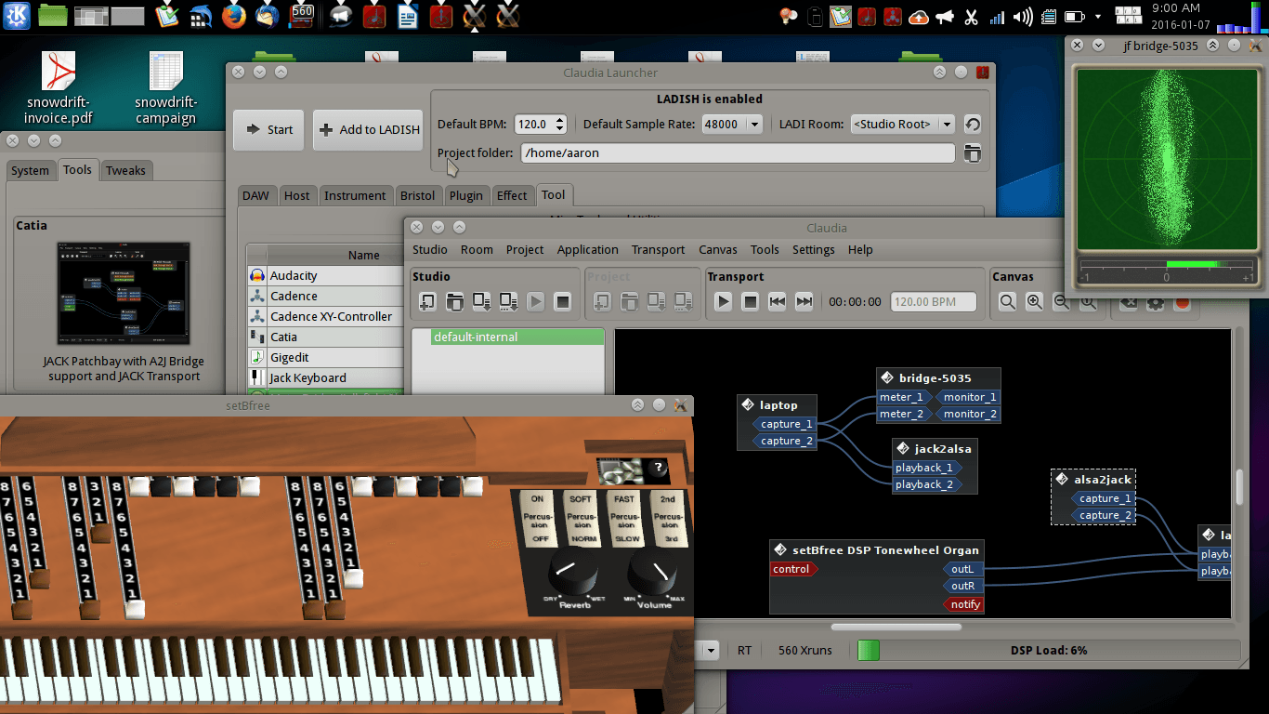Click the refresh icon beside LADI Room
This screenshot has width=1269, height=714.
[972, 125]
